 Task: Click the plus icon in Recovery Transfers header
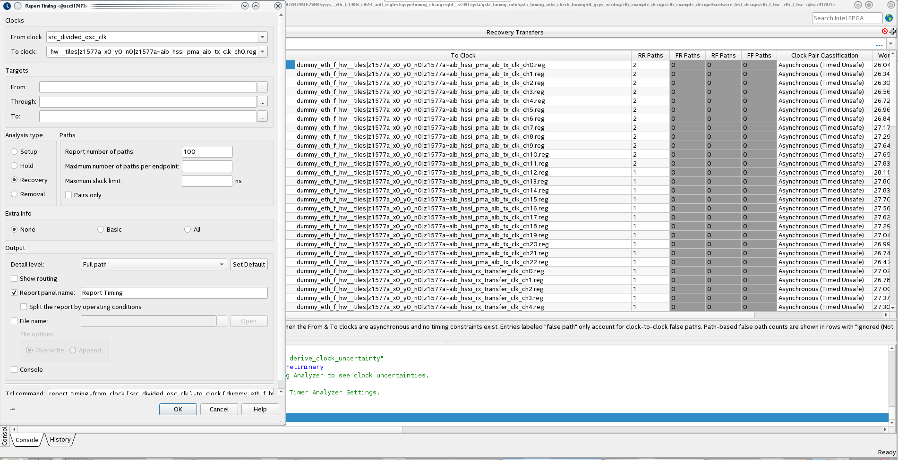(892, 32)
